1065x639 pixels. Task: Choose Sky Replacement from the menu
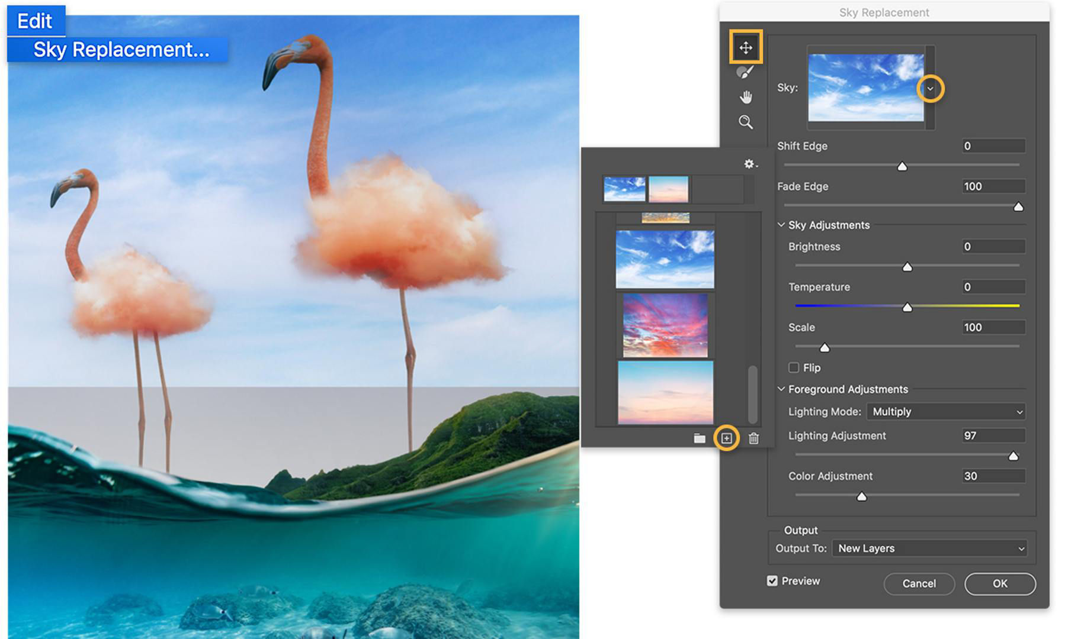pyautogui.click(x=118, y=50)
